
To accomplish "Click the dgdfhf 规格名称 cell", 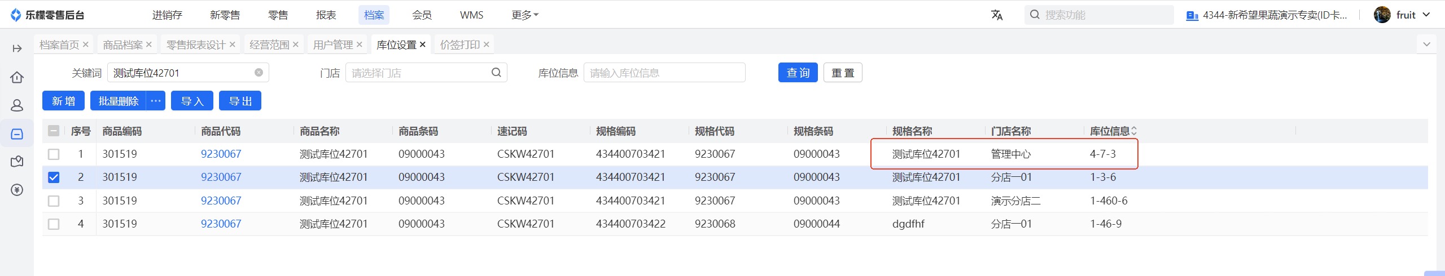I will (908, 224).
